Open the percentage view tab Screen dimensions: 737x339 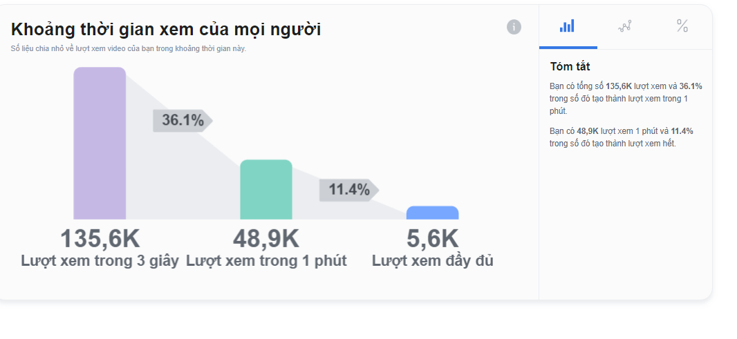(682, 26)
